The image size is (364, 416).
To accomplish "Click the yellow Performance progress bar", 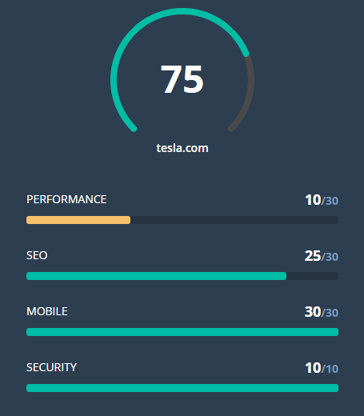I will 78,220.
